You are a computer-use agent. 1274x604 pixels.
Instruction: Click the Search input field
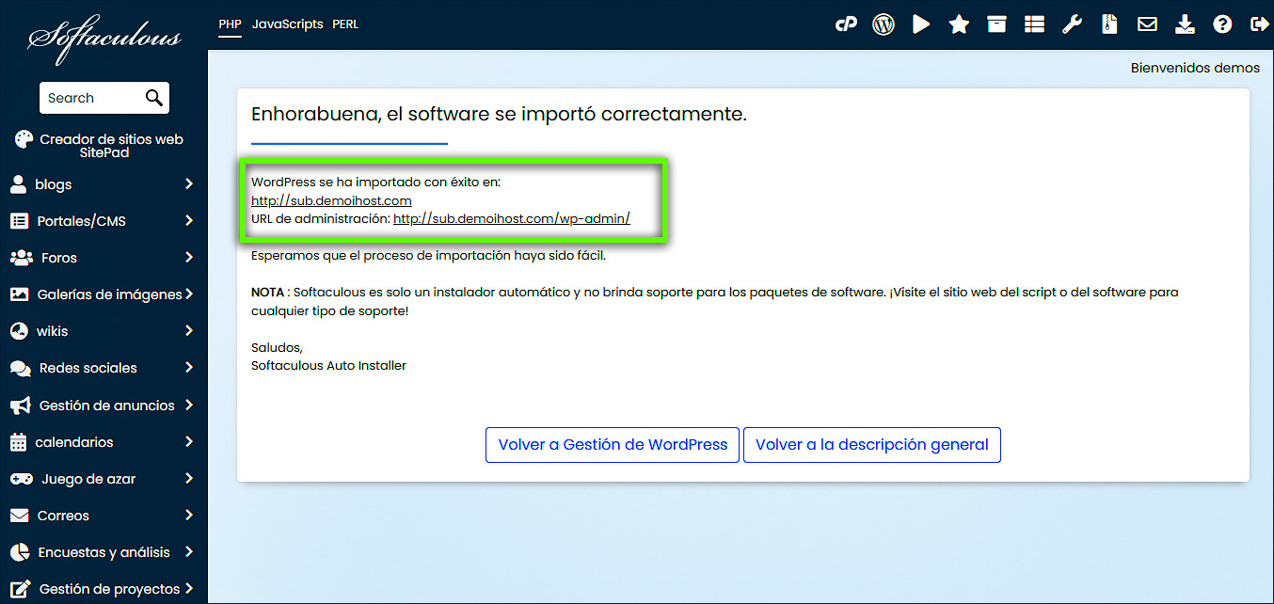point(92,98)
